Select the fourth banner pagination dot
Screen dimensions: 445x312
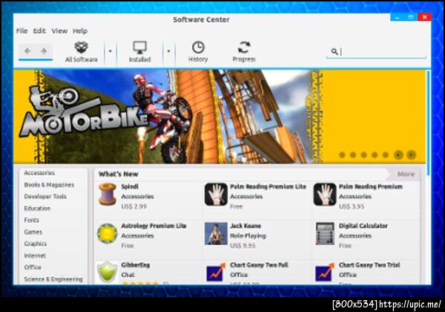pos(375,155)
